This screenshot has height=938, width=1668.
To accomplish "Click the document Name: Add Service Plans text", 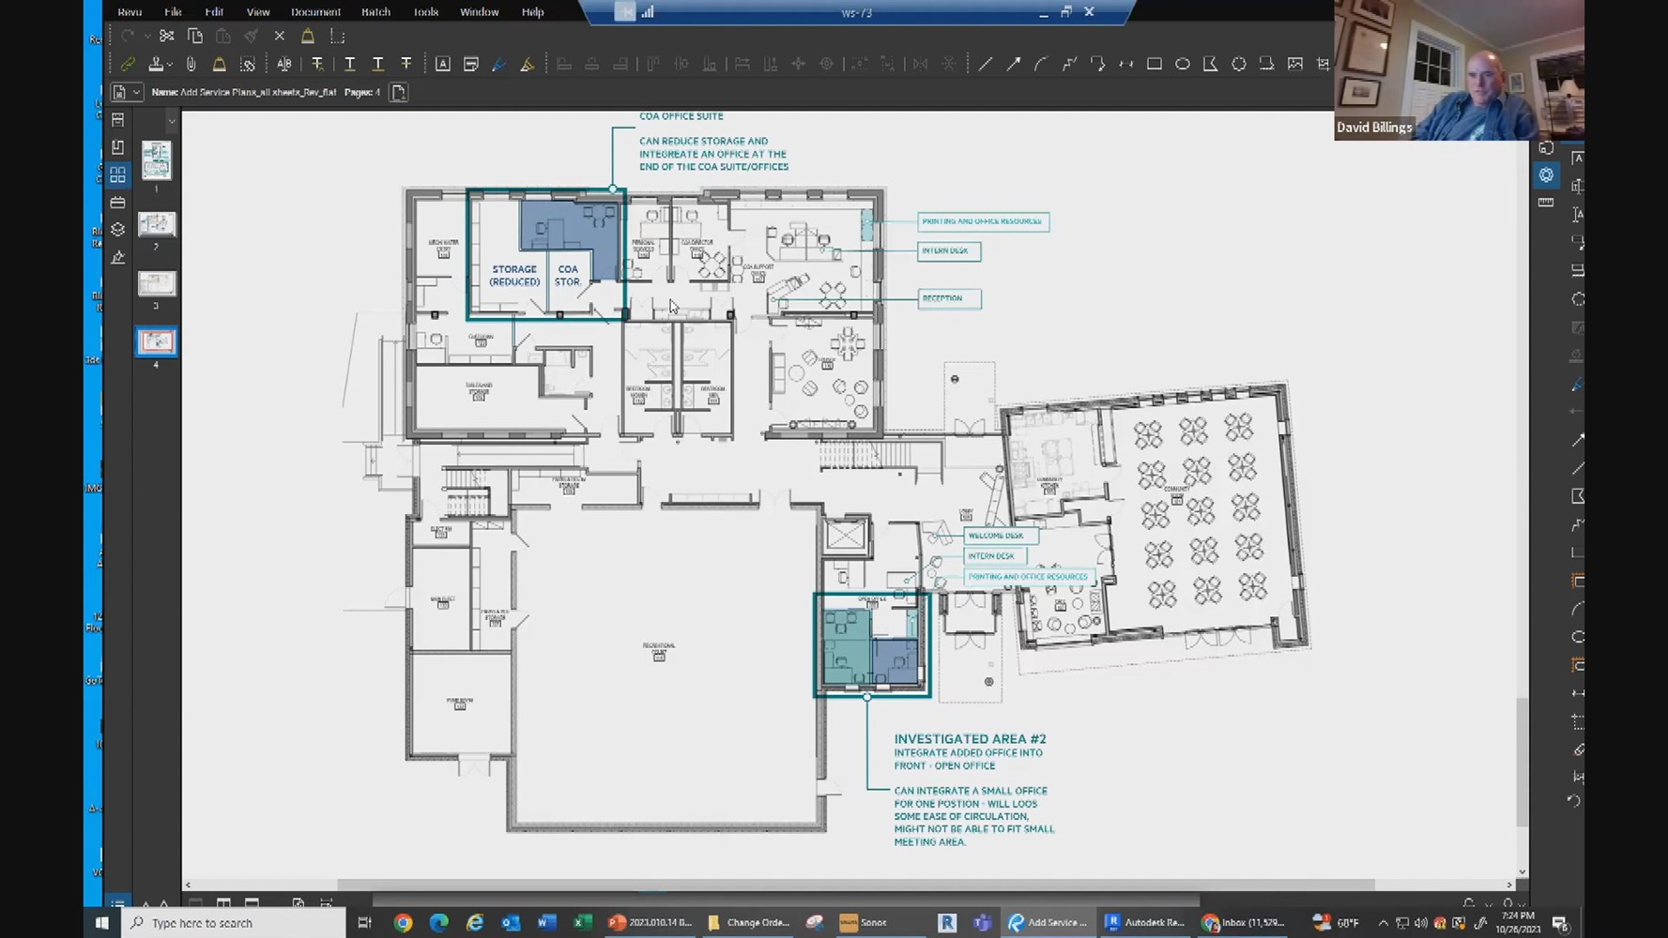I will click(244, 92).
